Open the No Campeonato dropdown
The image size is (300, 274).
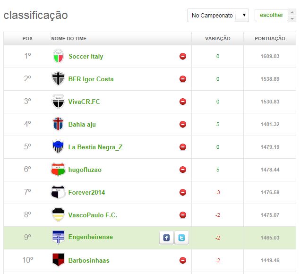click(x=218, y=16)
